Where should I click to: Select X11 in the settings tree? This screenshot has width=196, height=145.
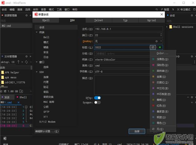tap(45, 117)
